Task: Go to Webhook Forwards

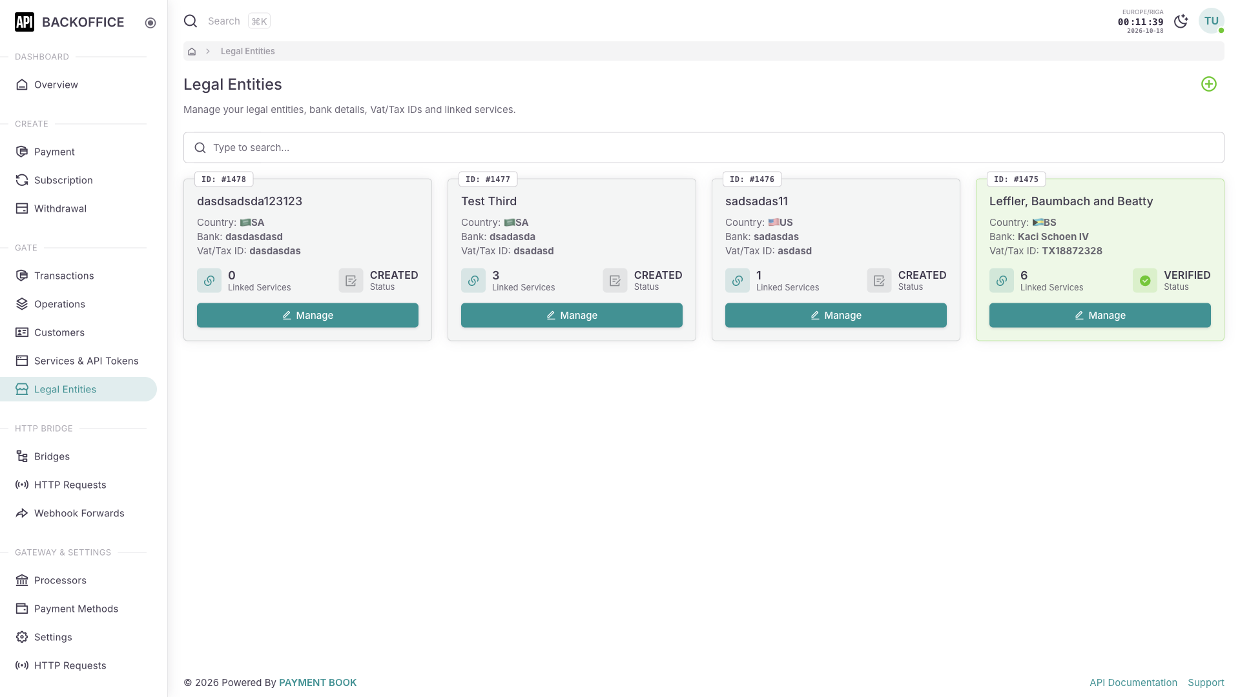Action: pos(78,513)
